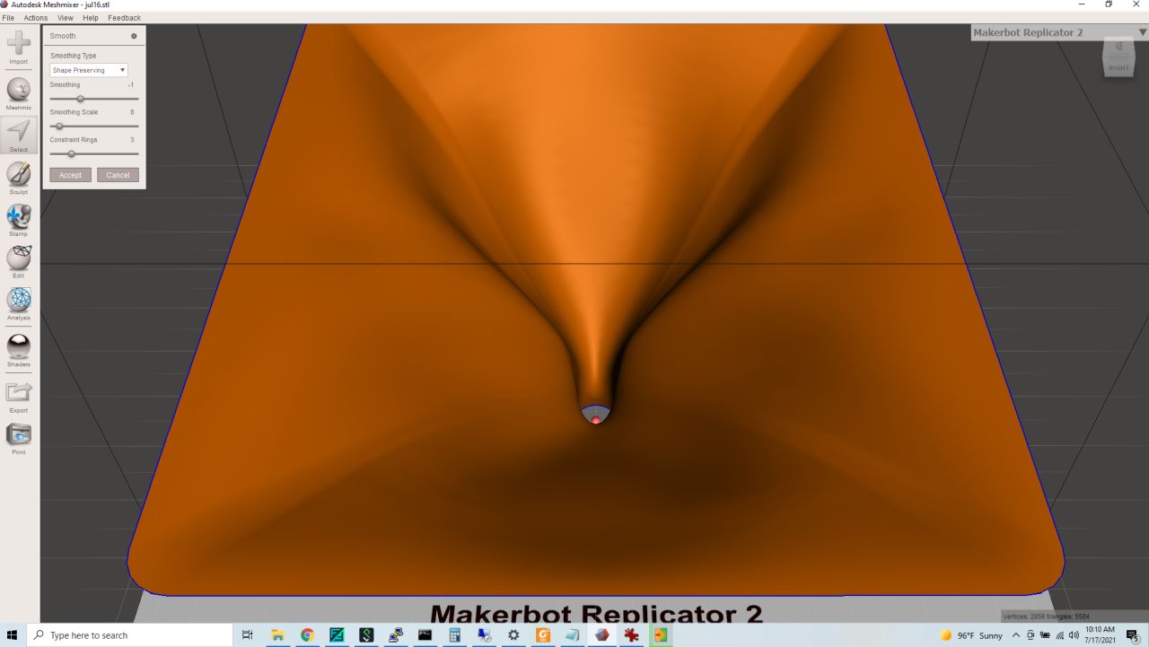The height and width of the screenshot is (647, 1149).
Task: Open the Command Prompt taskbar icon
Action: point(425,634)
